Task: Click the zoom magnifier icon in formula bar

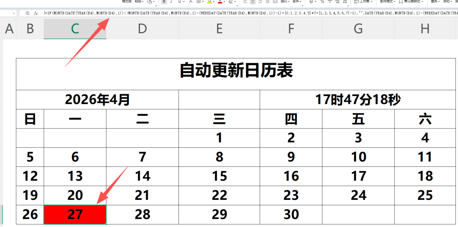Action: tap(28, 14)
